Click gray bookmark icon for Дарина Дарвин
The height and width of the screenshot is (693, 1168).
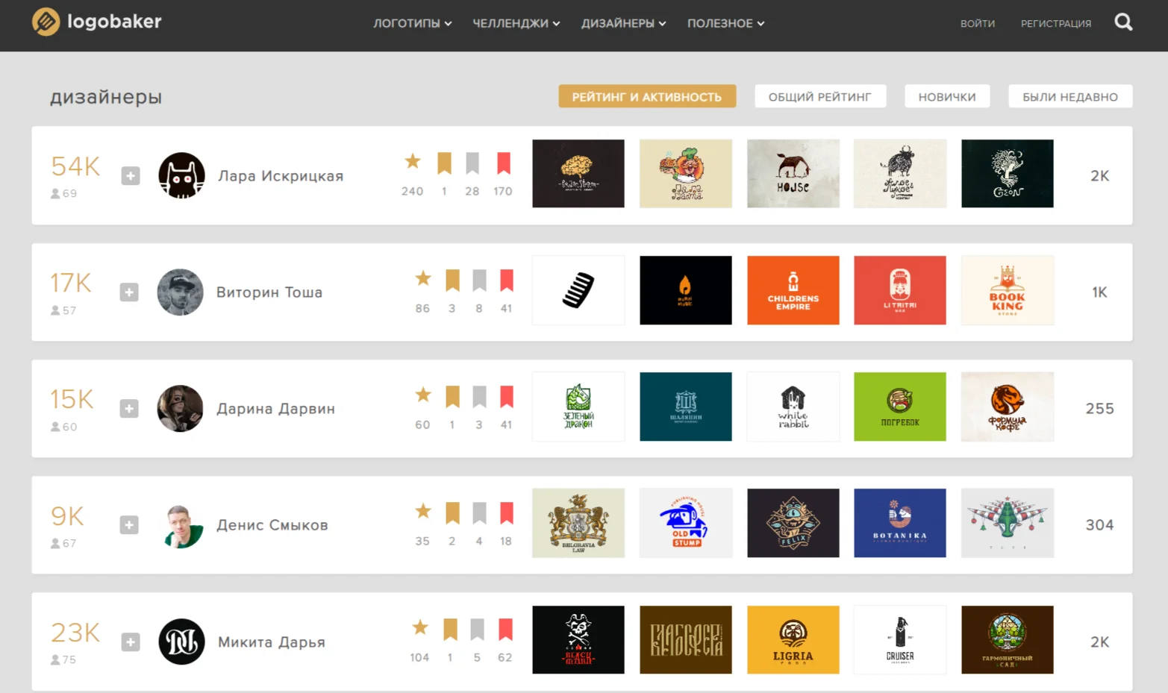pos(479,397)
